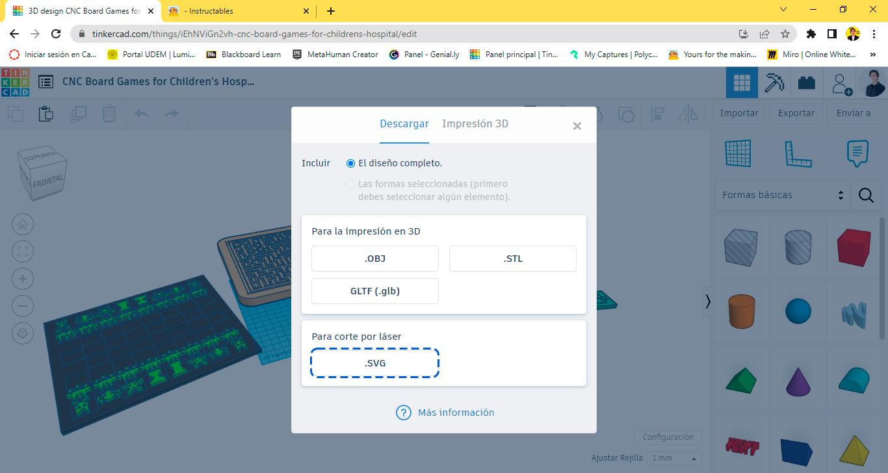Click Importar button
Viewport: 888px width, 473px height.
(739, 113)
